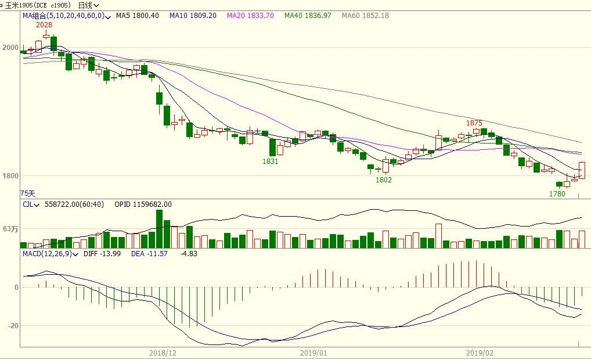Click the 2018/12 date axis label
This screenshot has width=591, height=359.
point(163,353)
